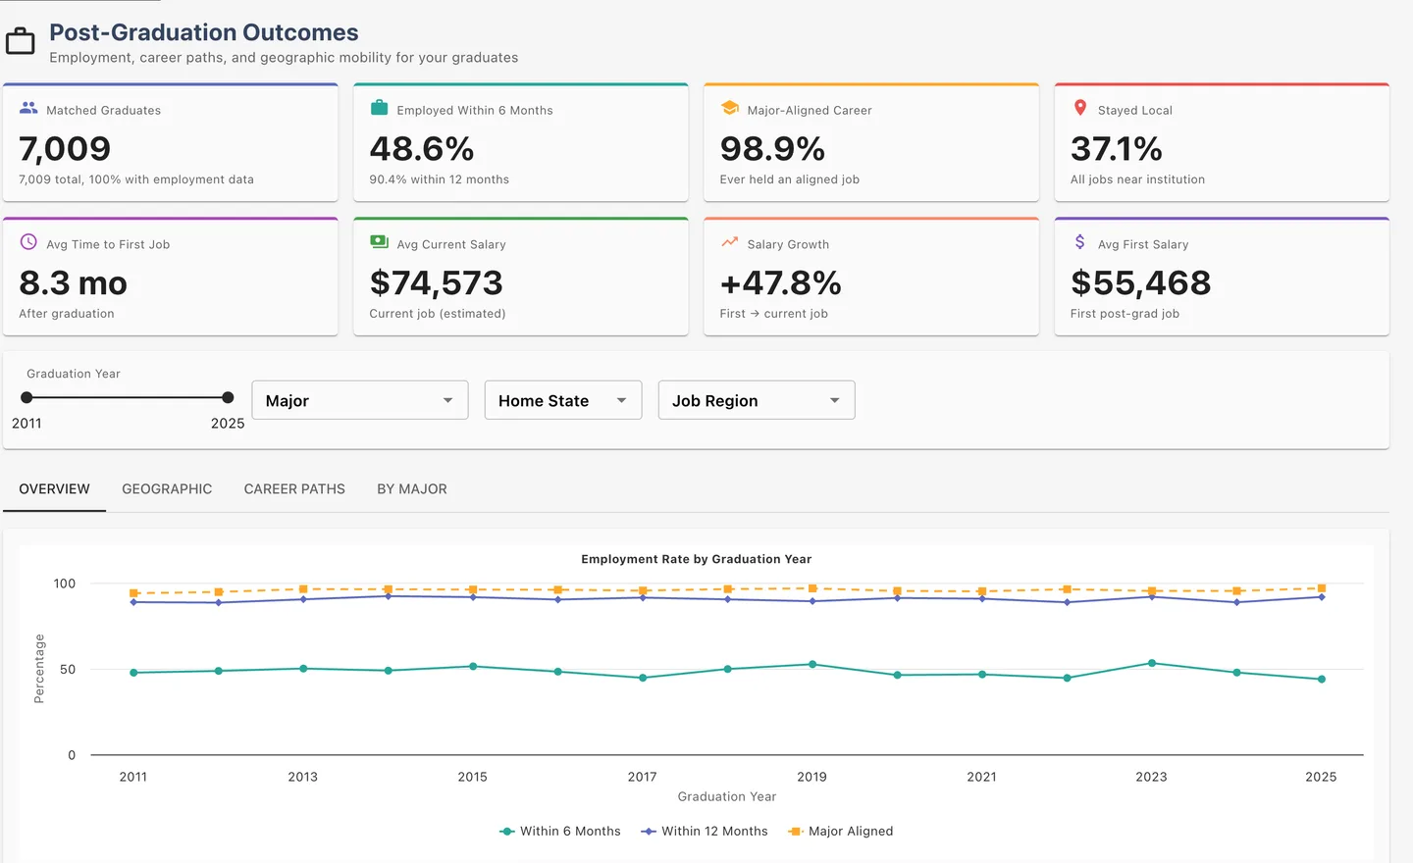
Task: Click the Within 6 Months data point for 2019
Action: pyautogui.click(x=812, y=664)
